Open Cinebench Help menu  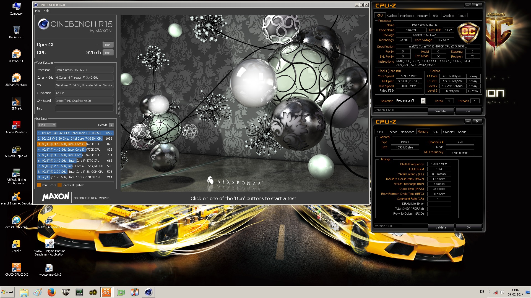point(46,11)
